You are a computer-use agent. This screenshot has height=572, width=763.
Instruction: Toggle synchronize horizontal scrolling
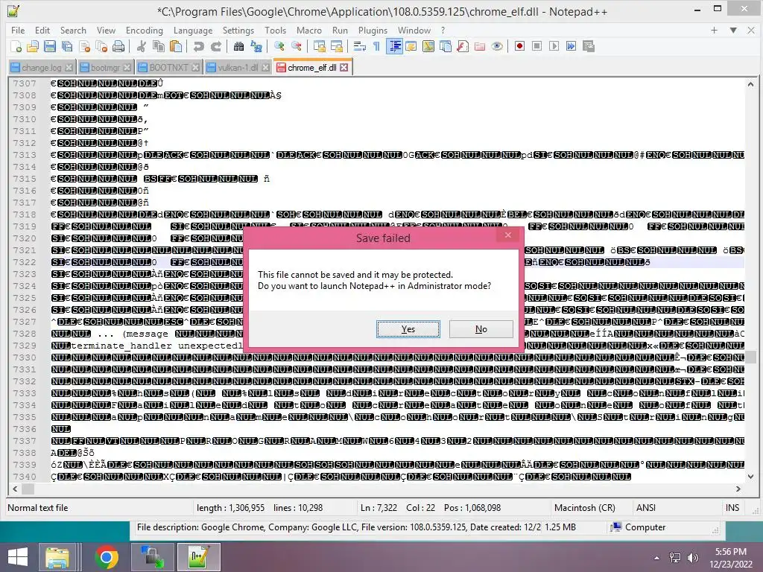pos(336,46)
